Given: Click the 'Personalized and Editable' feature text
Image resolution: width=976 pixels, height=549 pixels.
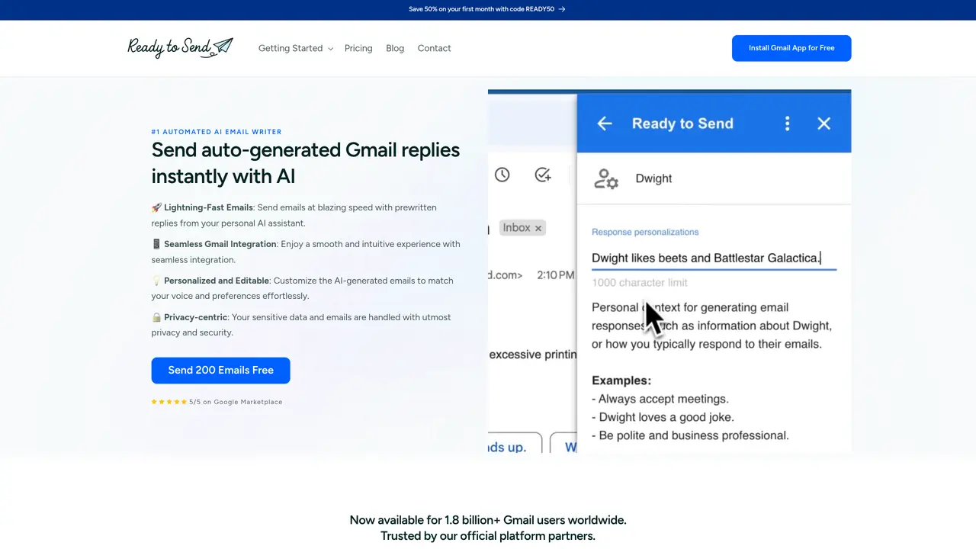Looking at the screenshot, I should point(216,281).
